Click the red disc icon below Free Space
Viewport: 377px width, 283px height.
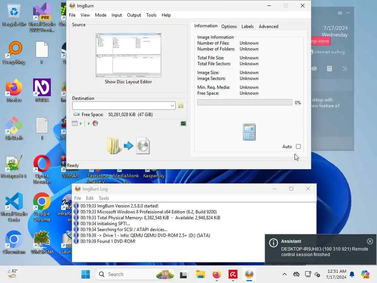[95, 123]
